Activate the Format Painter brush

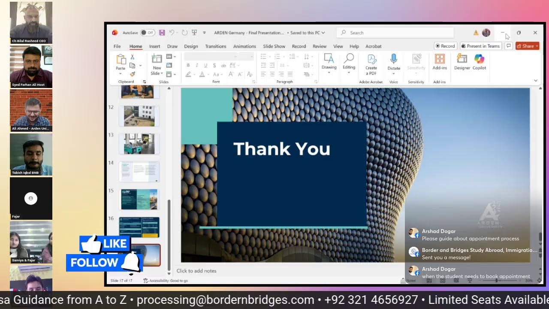coord(133,74)
